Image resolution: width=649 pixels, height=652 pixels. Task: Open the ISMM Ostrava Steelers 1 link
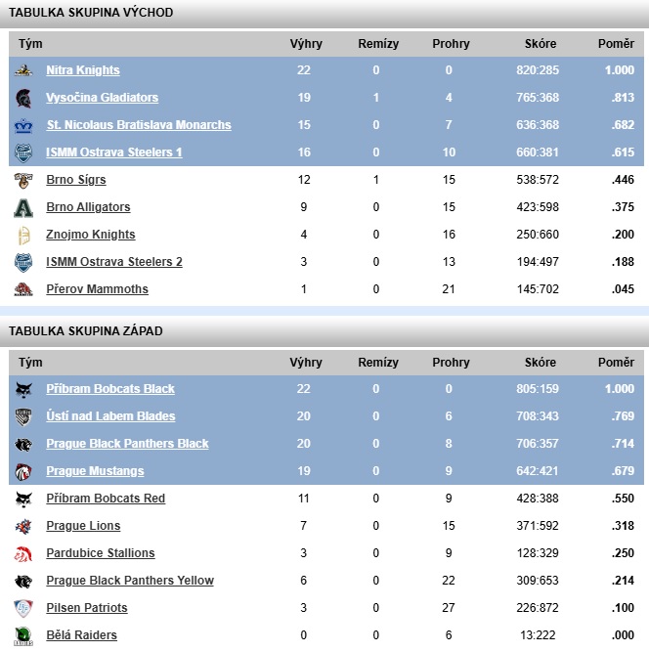pyautogui.click(x=113, y=152)
